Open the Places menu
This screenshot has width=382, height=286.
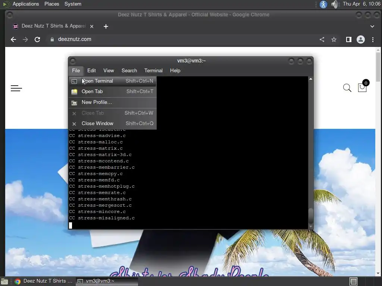point(51,4)
